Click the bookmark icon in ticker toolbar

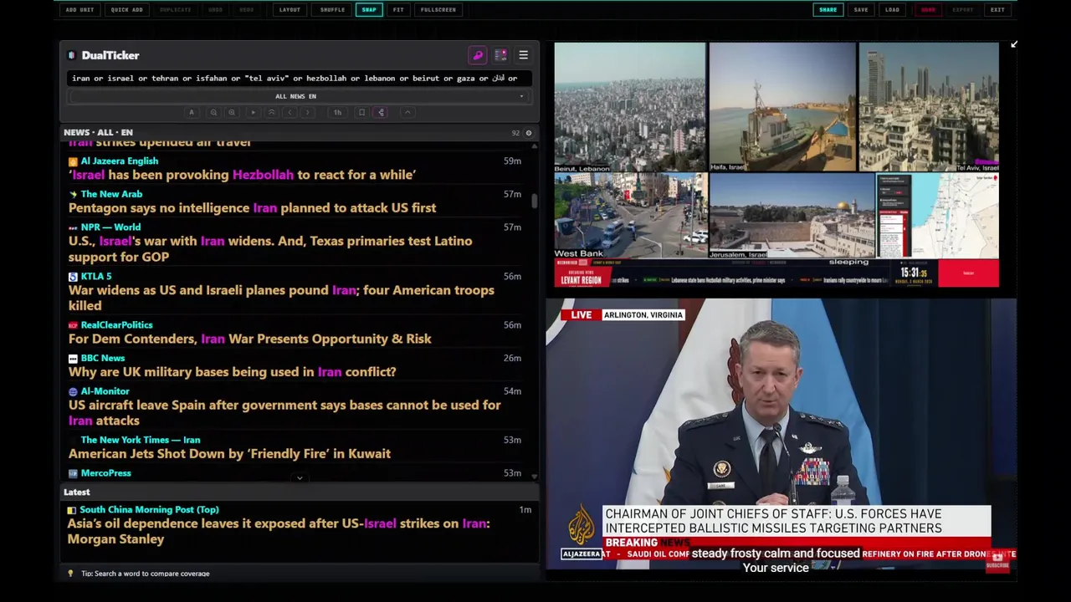click(x=361, y=112)
